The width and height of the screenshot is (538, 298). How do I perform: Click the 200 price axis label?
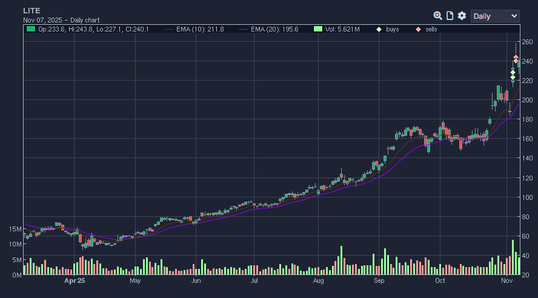point(527,100)
